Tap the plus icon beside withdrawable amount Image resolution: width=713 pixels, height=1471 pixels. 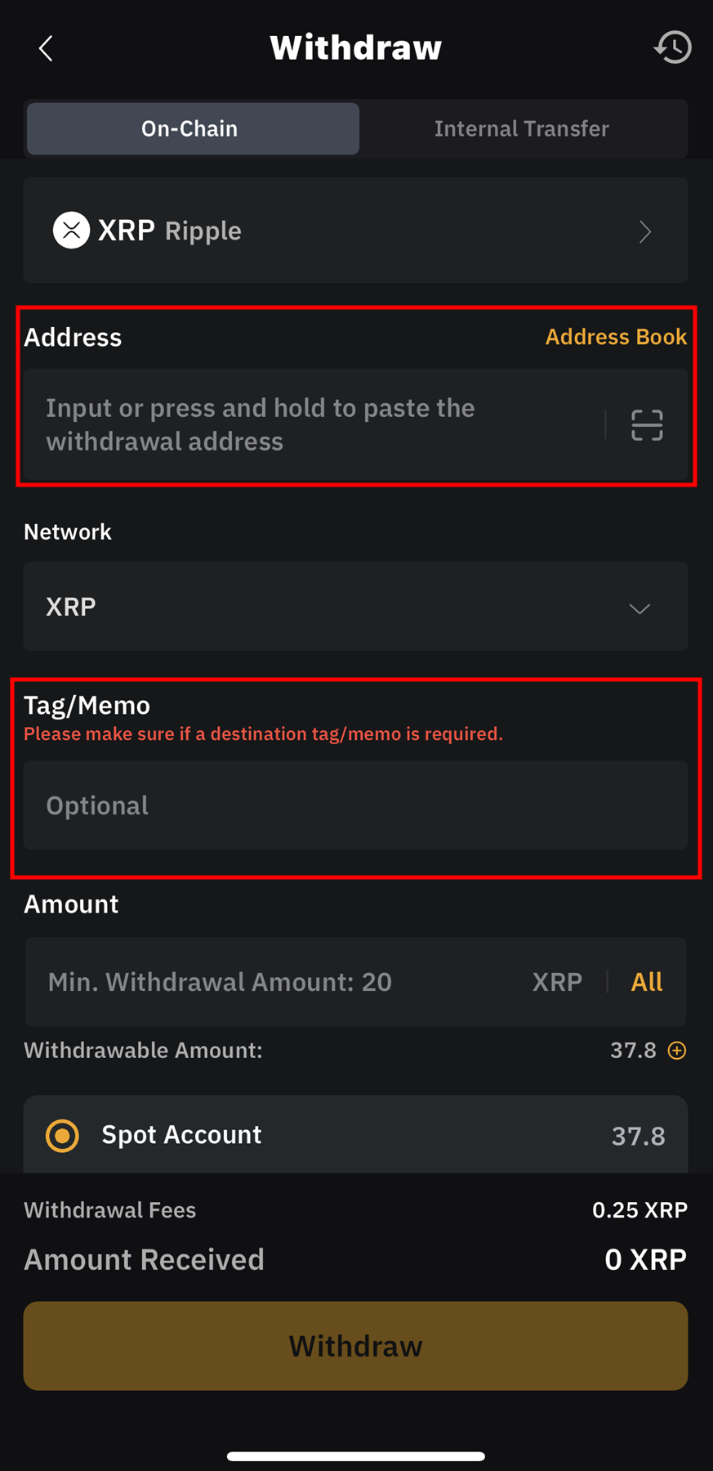[677, 1051]
